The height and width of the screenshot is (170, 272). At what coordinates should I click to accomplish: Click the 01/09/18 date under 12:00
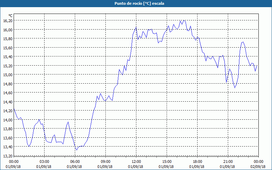pyautogui.click(x=135, y=167)
